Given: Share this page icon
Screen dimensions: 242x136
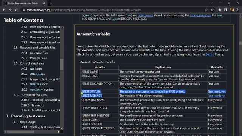Looking at the screenshot, I should pos(206,10).
